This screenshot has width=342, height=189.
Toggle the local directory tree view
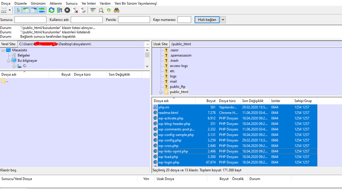pyautogui.click(x=26, y=10)
